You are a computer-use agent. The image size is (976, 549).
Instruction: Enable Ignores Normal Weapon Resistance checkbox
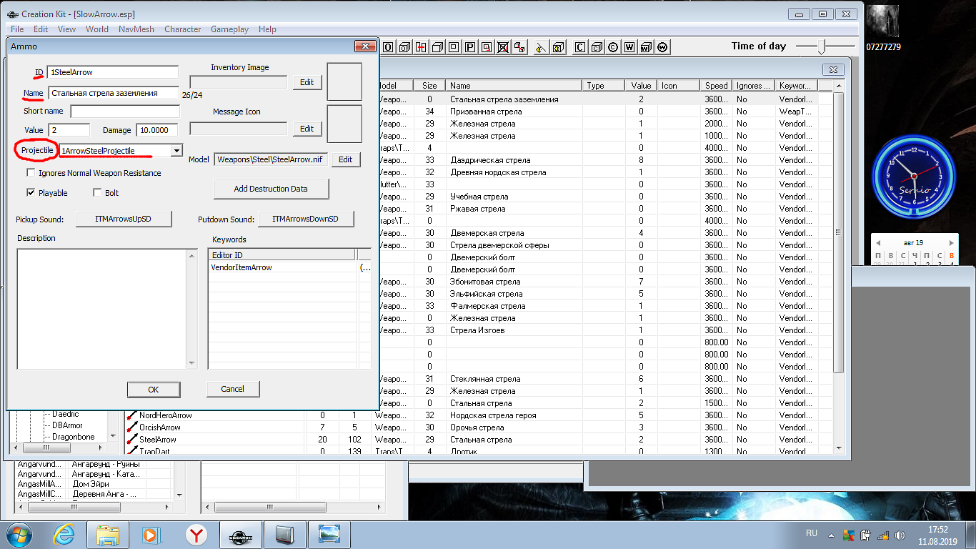(x=31, y=173)
